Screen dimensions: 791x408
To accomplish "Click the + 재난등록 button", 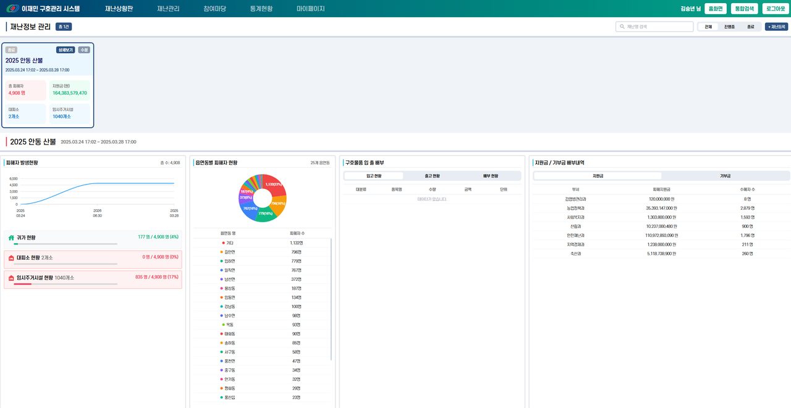I will pos(776,27).
